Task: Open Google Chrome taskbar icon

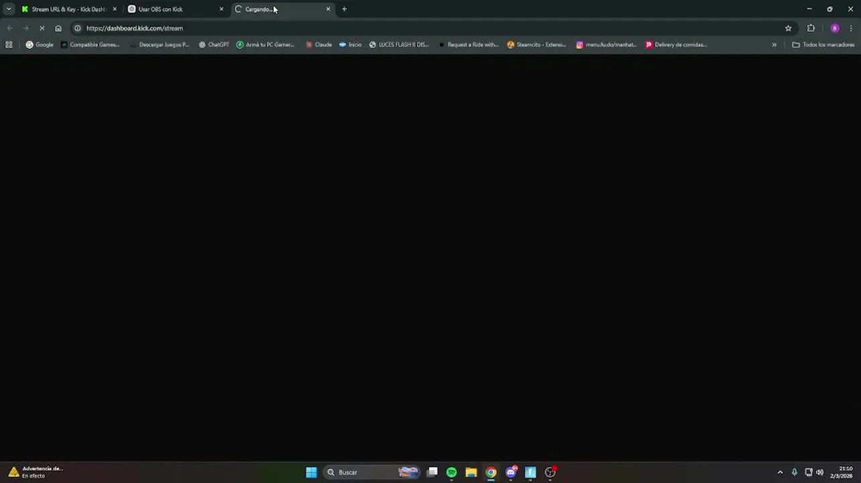Action: pos(491,472)
